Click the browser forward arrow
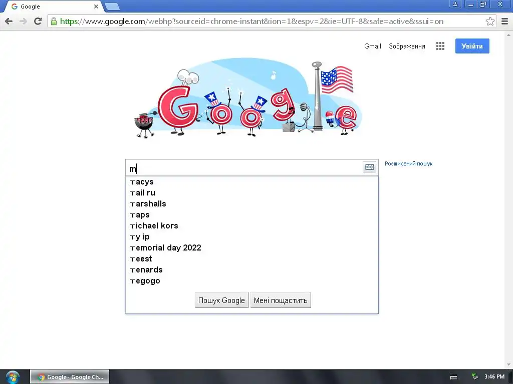 pyautogui.click(x=23, y=21)
